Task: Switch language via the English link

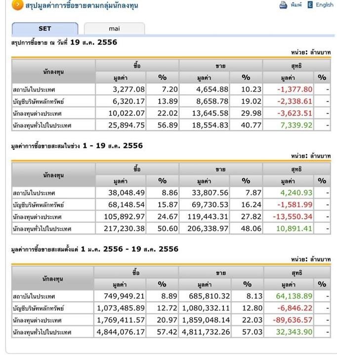Action: [x=325, y=5]
